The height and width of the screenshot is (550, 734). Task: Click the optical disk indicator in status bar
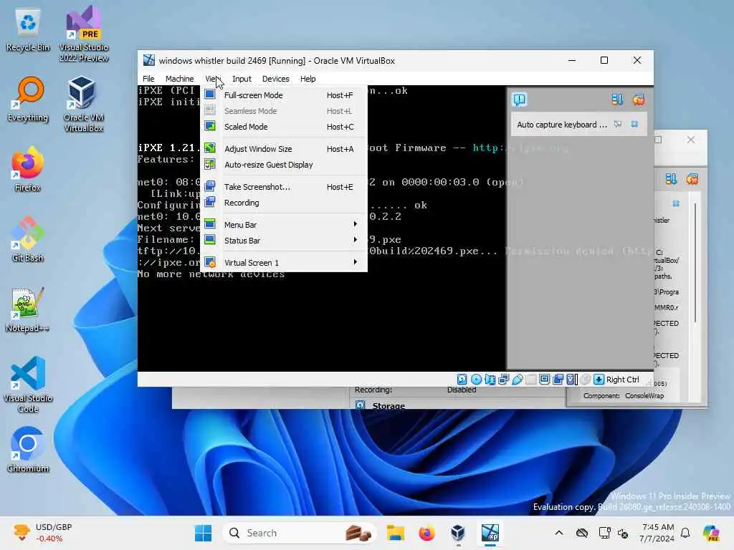point(476,380)
